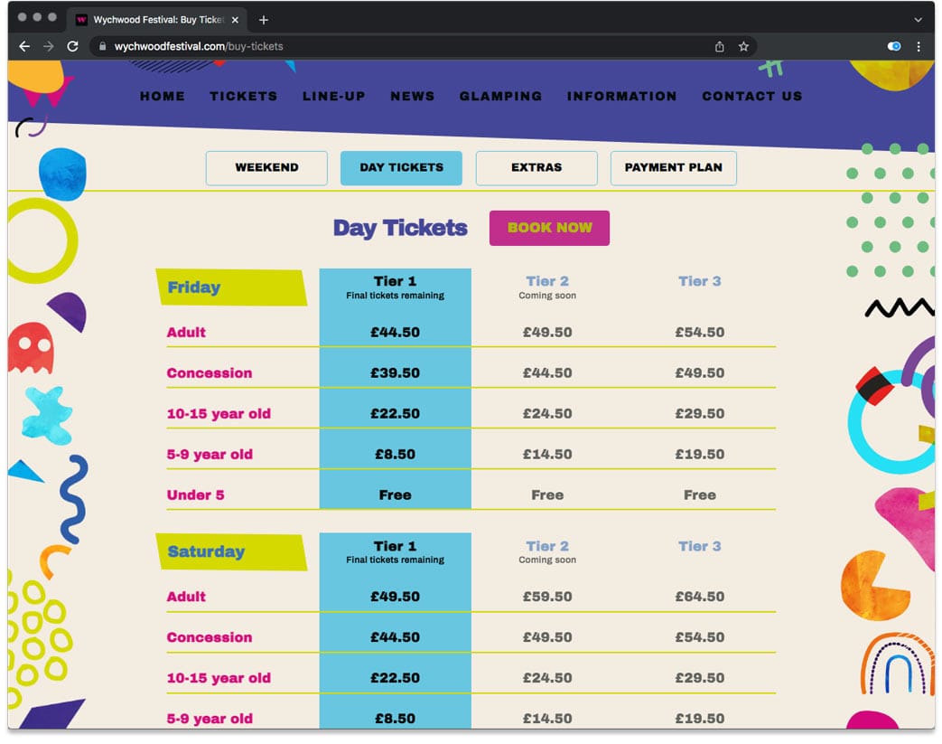Click Friday Tier 2 Coming soon header
Image resolution: width=942 pixels, height=744 pixels.
pos(547,287)
